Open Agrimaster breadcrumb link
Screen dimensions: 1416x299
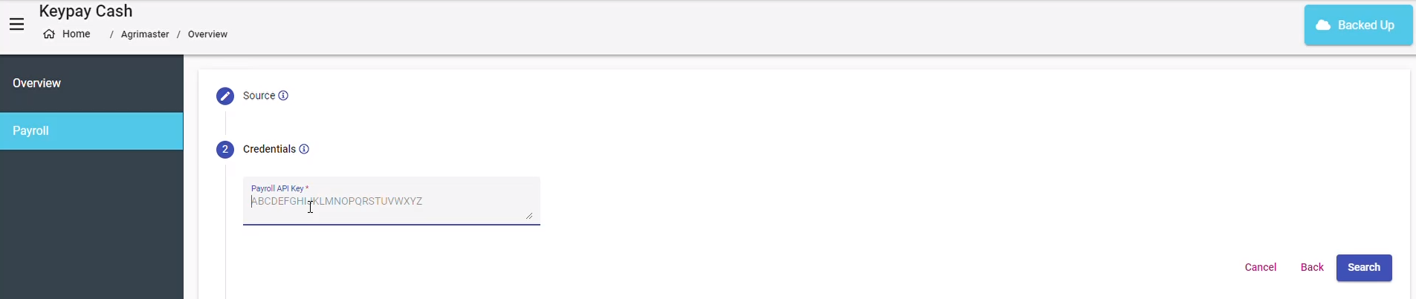(x=145, y=34)
